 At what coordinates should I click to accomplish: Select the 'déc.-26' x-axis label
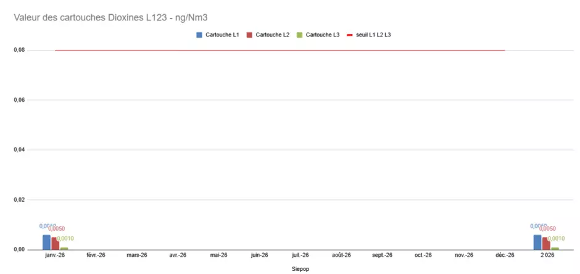(x=504, y=255)
